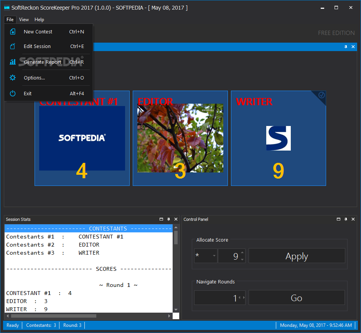Click Session Stats scroll up arrow
Screen dimensions: 361x333
(176, 227)
